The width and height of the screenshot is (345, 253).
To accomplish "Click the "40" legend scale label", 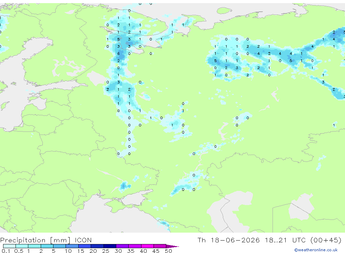I will pyautogui.click(x=144, y=251).
